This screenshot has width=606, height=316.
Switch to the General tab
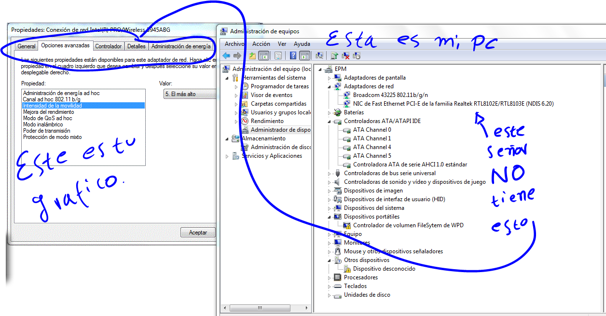[x=27, y=46]
